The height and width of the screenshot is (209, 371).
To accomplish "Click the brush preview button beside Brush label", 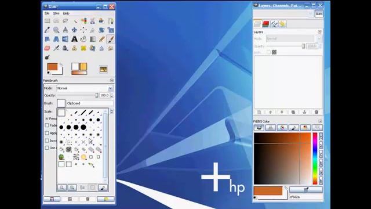I will 61,103.
